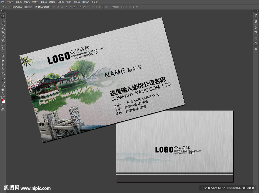
Task: Open the 滤镜(T) menu
Action: click(x=60, y=2)
